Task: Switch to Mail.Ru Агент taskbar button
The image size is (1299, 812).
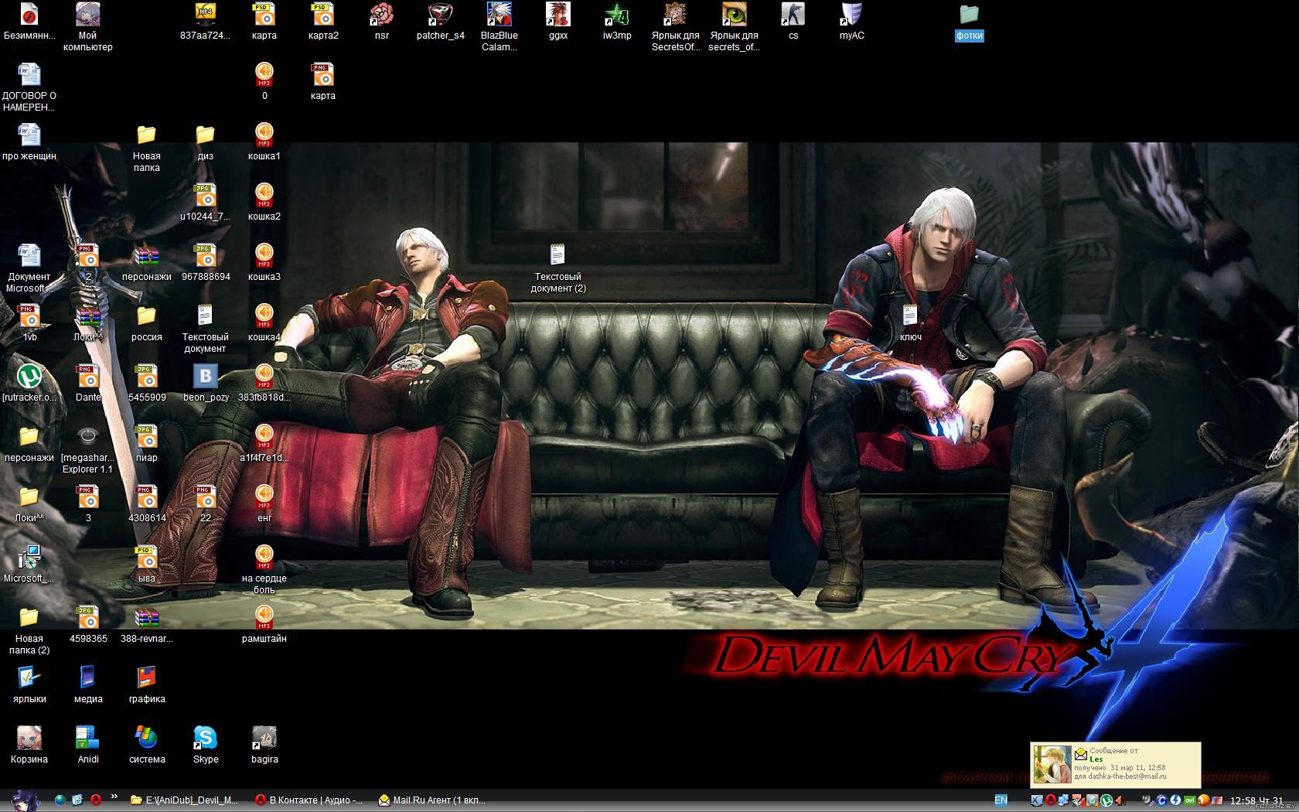Action: click(x=433, y=800)
